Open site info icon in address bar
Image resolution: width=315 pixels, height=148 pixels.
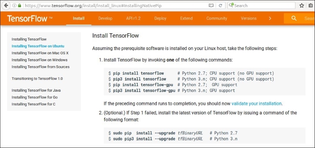(x=14, y=6)
